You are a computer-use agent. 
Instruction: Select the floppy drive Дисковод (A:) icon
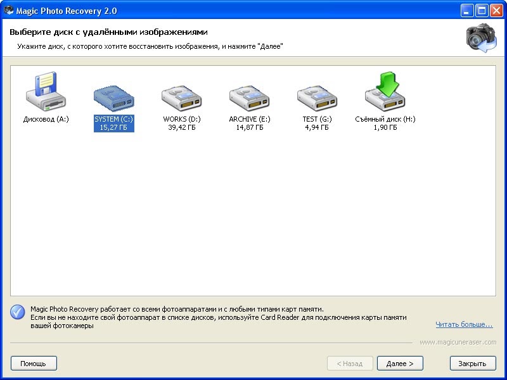46,91
